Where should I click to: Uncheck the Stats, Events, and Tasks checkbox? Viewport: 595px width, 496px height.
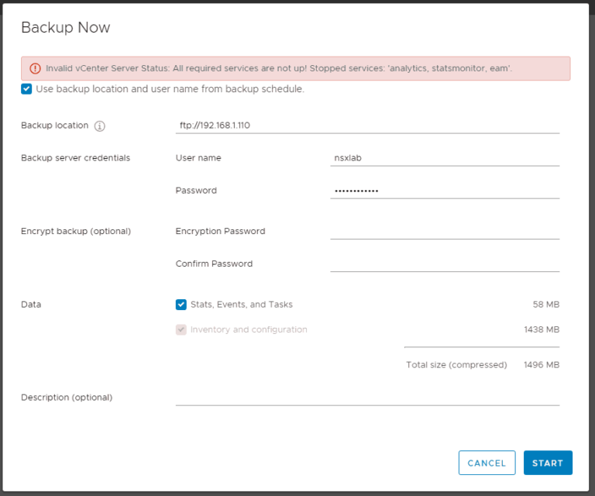[x=181, y=305]
